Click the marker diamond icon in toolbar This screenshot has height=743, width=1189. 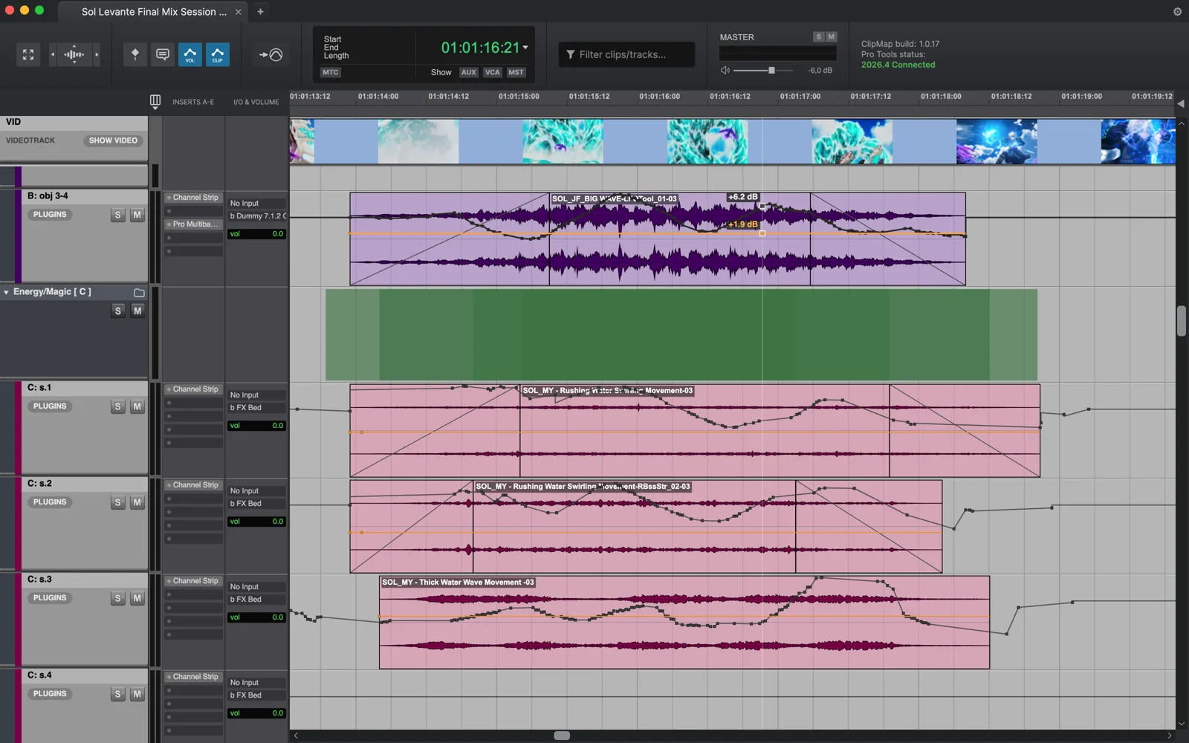tap(135, 54)
